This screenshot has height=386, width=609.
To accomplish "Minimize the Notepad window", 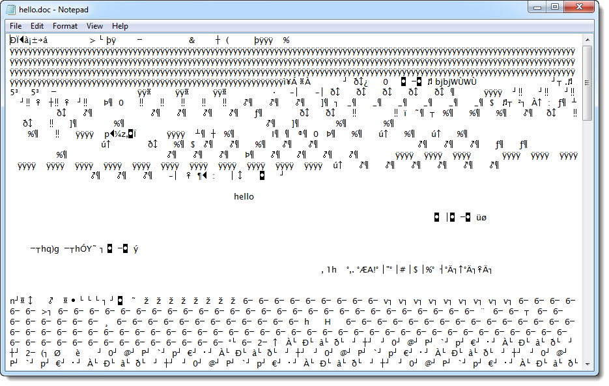I will click(x=537, y=7).
